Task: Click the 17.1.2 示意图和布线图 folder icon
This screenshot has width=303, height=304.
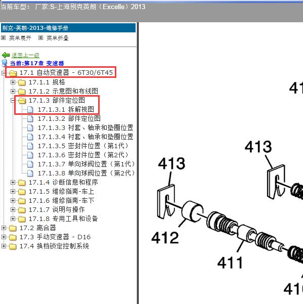Action: 22,92
